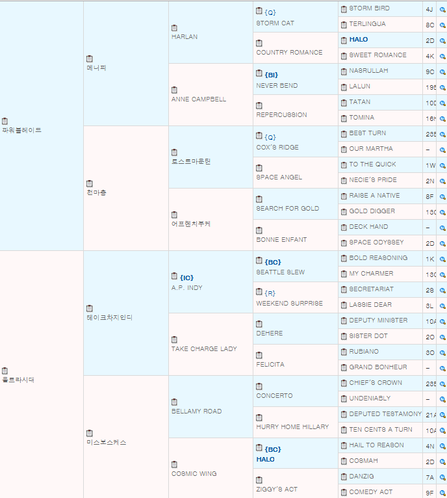Click the clipboard icon above 파워블레이드
Image resolution: width=447 pixels, height=498 pixels.
pyautogui.click(x=5, y=121)
